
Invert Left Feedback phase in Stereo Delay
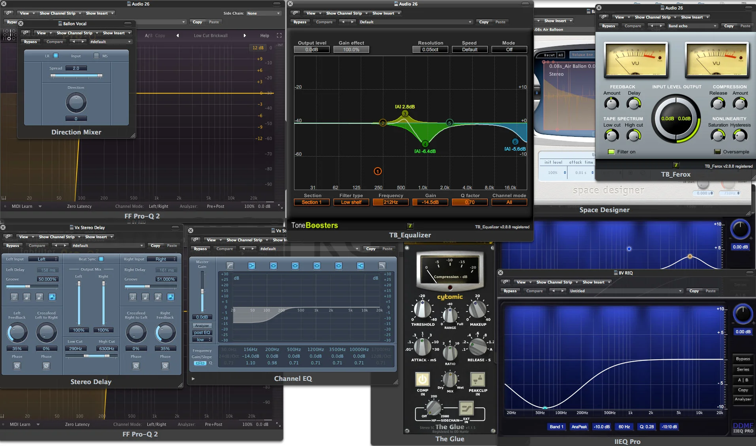(17, 366)
